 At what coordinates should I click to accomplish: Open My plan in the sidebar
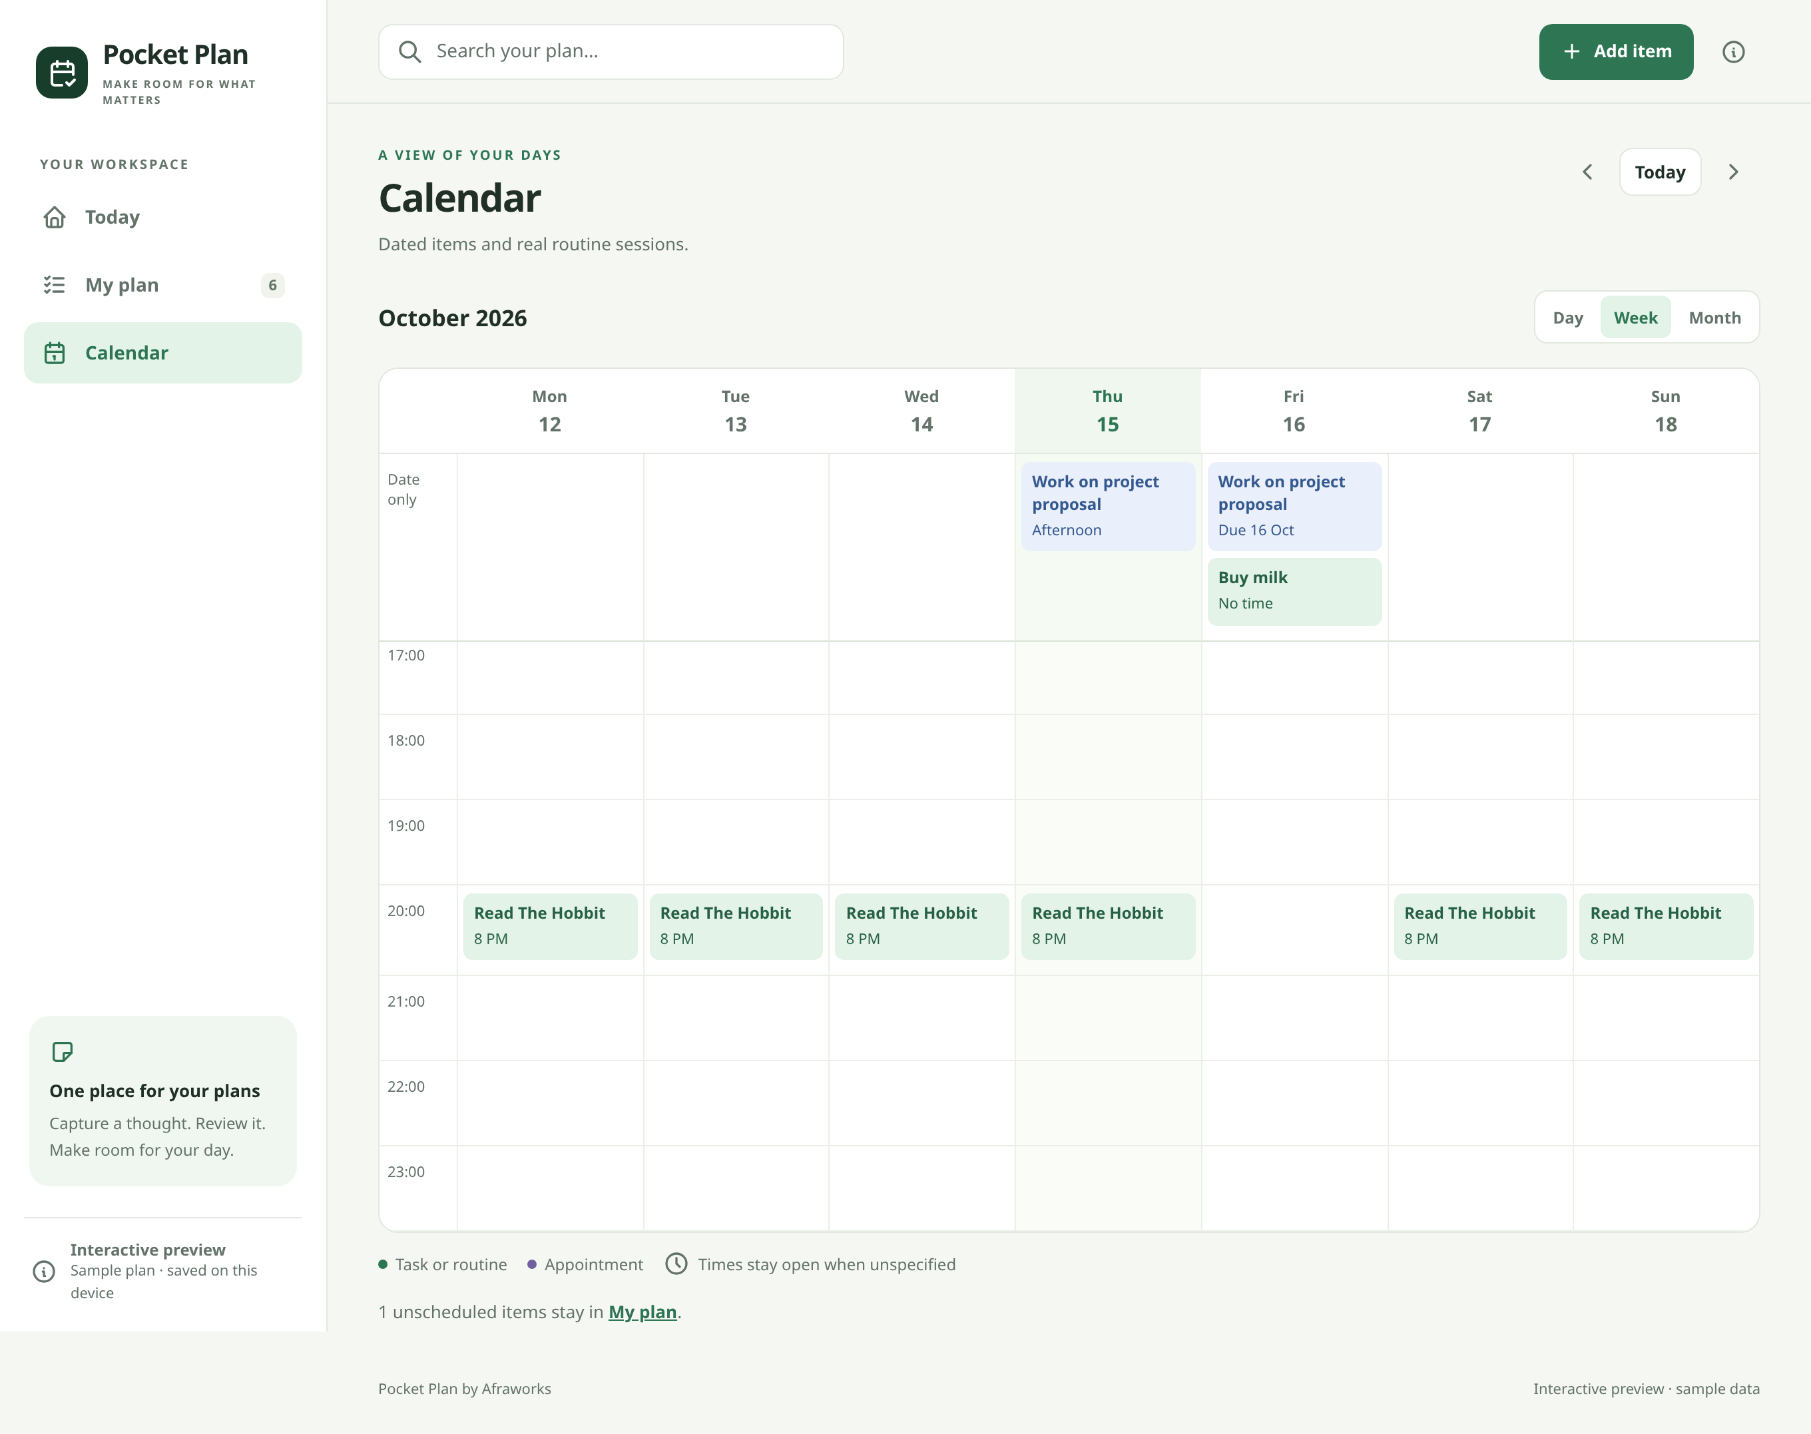tap(163, 286)
